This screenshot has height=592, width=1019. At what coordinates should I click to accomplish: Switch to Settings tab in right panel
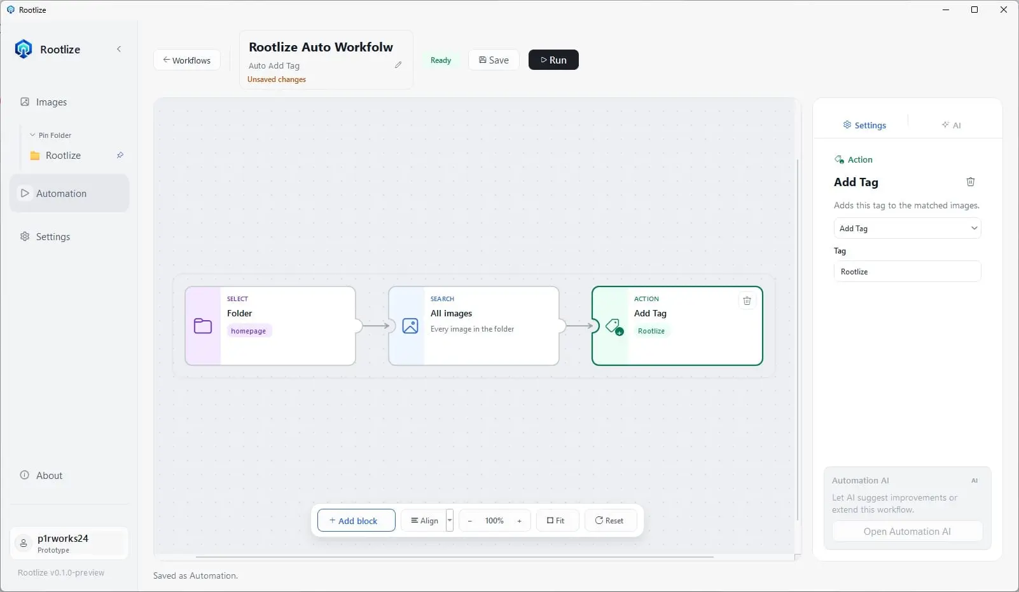(x=864, y=125)
